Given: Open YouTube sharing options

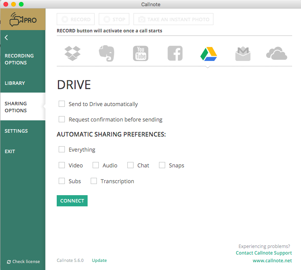Looking at the screenshot, I should click(141, 53).
